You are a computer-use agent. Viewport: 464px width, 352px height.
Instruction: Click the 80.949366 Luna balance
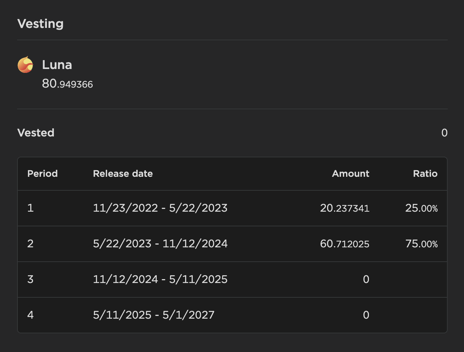(x=68, y=84)
